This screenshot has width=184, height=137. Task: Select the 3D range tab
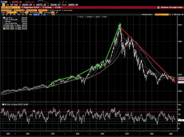pyautogui.click(x=7, y=15)
